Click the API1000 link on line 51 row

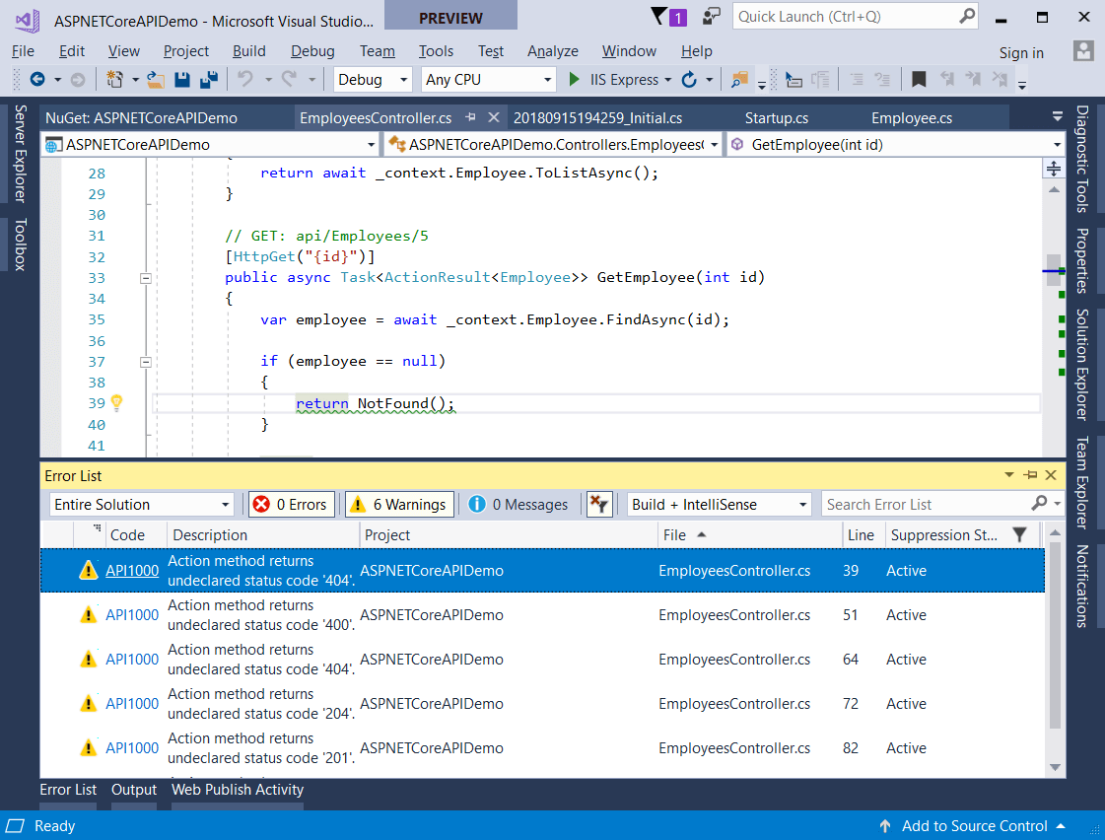coord(132,615)
